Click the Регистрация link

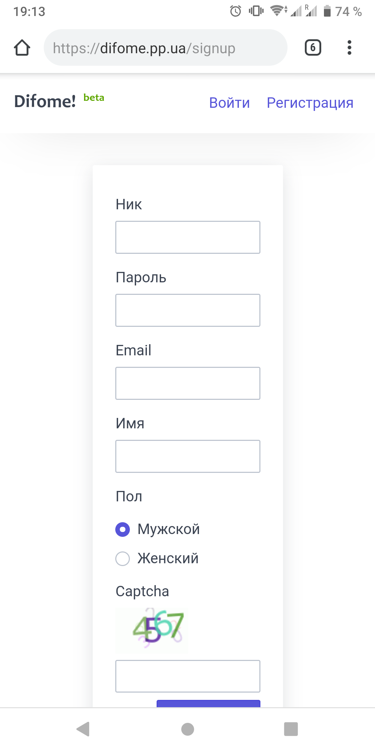[310, 103]
